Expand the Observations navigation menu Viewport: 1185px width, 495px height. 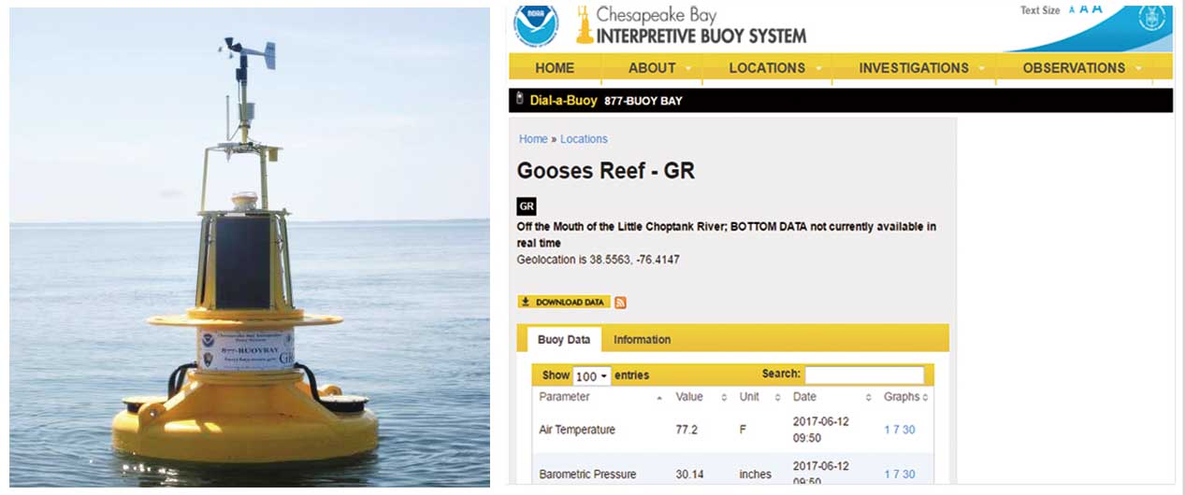point(1081,67)
